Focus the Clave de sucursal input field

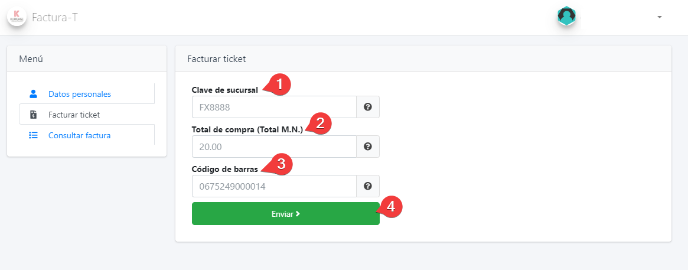click(x=274, y=108)
